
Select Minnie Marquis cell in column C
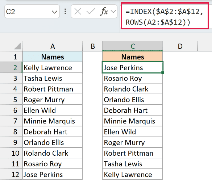point(133,121)
